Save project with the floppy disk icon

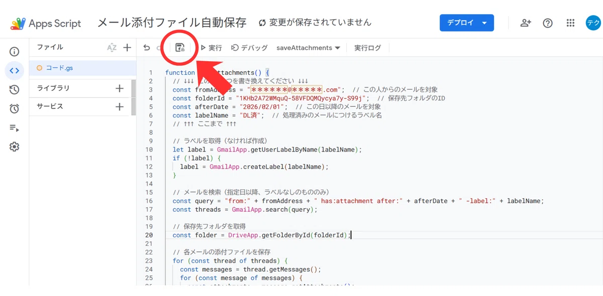pyautogui.click(x=179, y=48)
